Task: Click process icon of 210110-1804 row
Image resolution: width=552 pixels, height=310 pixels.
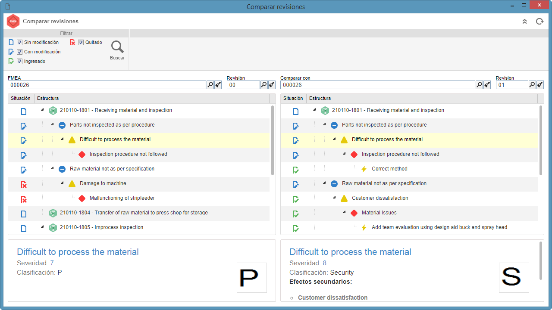Action: 53,213
